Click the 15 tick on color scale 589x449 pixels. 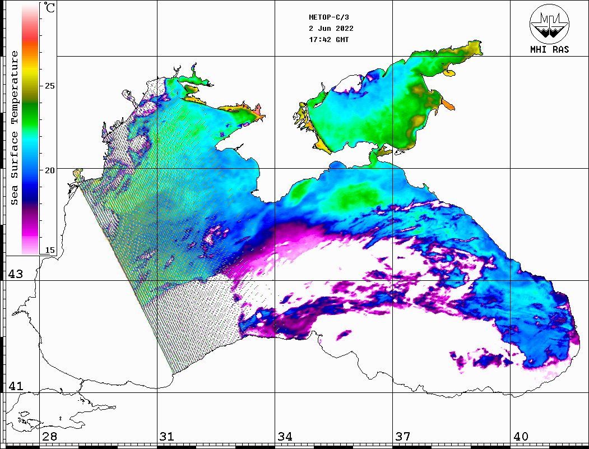click(x=49, y=250)
